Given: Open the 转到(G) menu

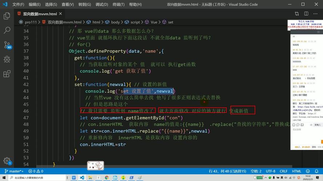Looking at the screenshot, I should [x=84, y=4].
